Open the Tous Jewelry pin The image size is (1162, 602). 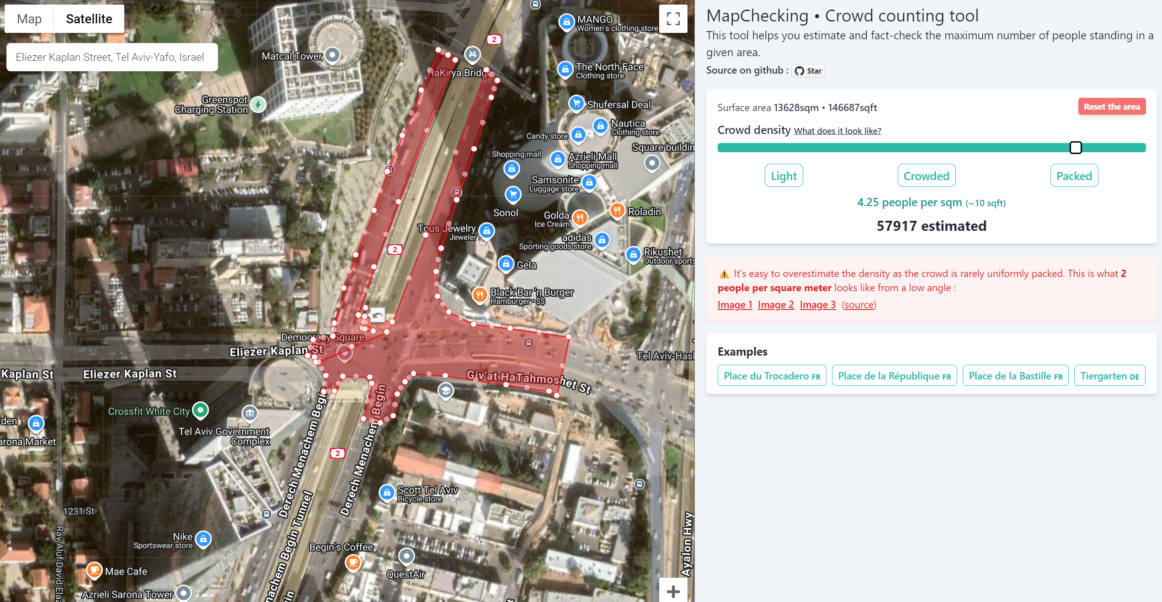pyautogui.click(x=487, y=231)
